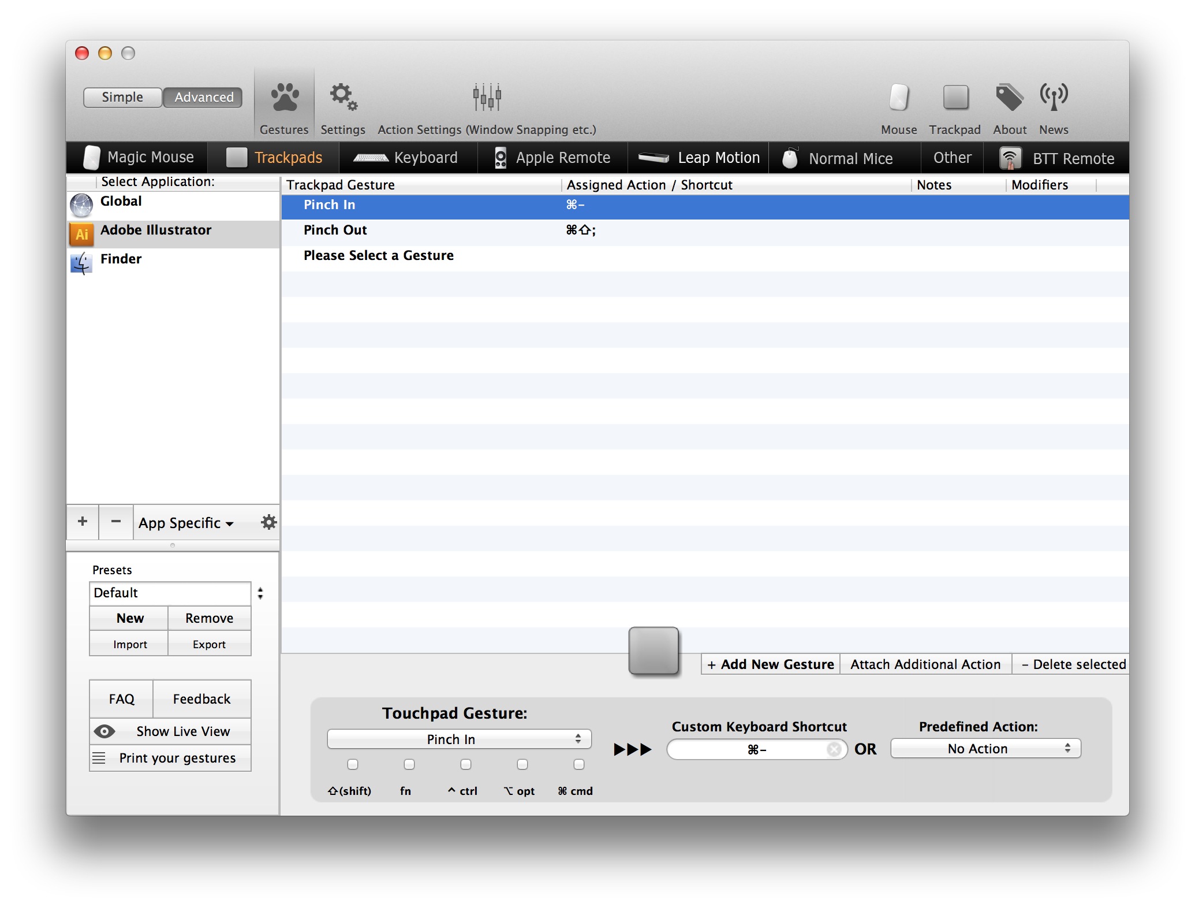This screenshot has height=907, width=1195.
Task: Open the About tag icon
Action: [x=1009, y=97]
